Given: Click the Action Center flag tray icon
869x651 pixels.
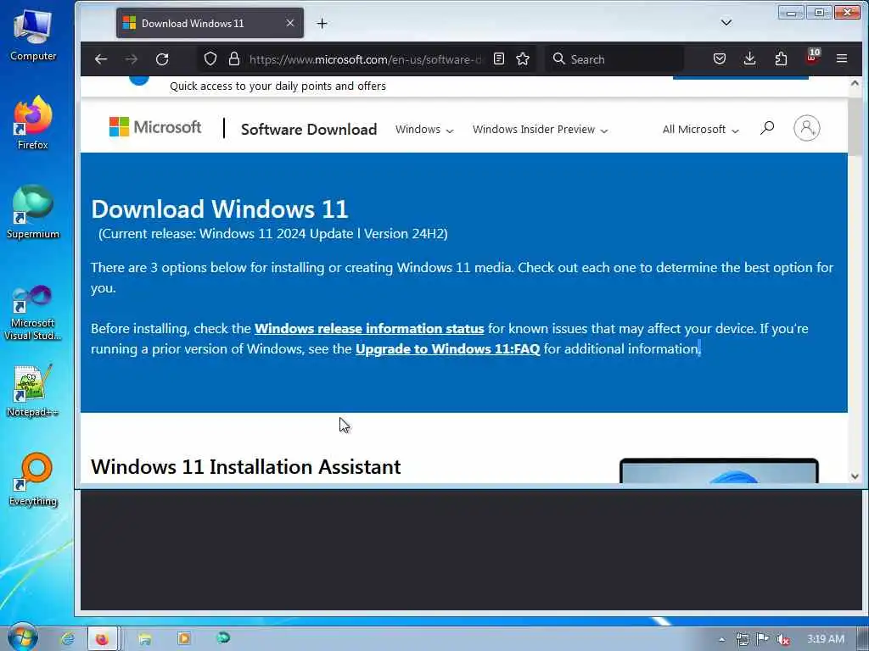Looking at the screenshot, I should 763,639.
